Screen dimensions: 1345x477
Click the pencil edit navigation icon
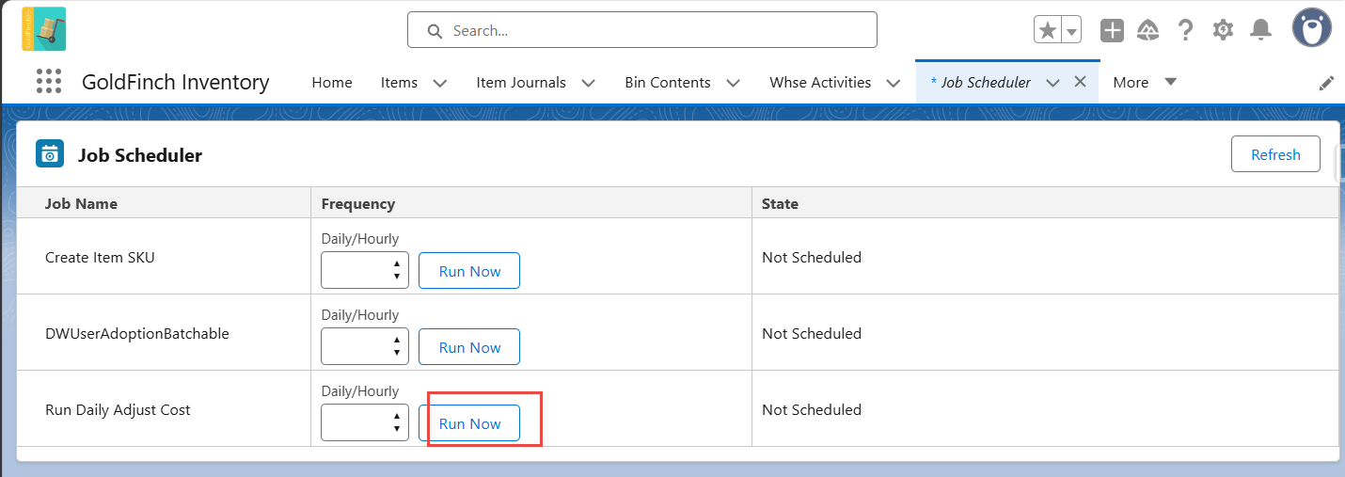tap(1326, 83)
